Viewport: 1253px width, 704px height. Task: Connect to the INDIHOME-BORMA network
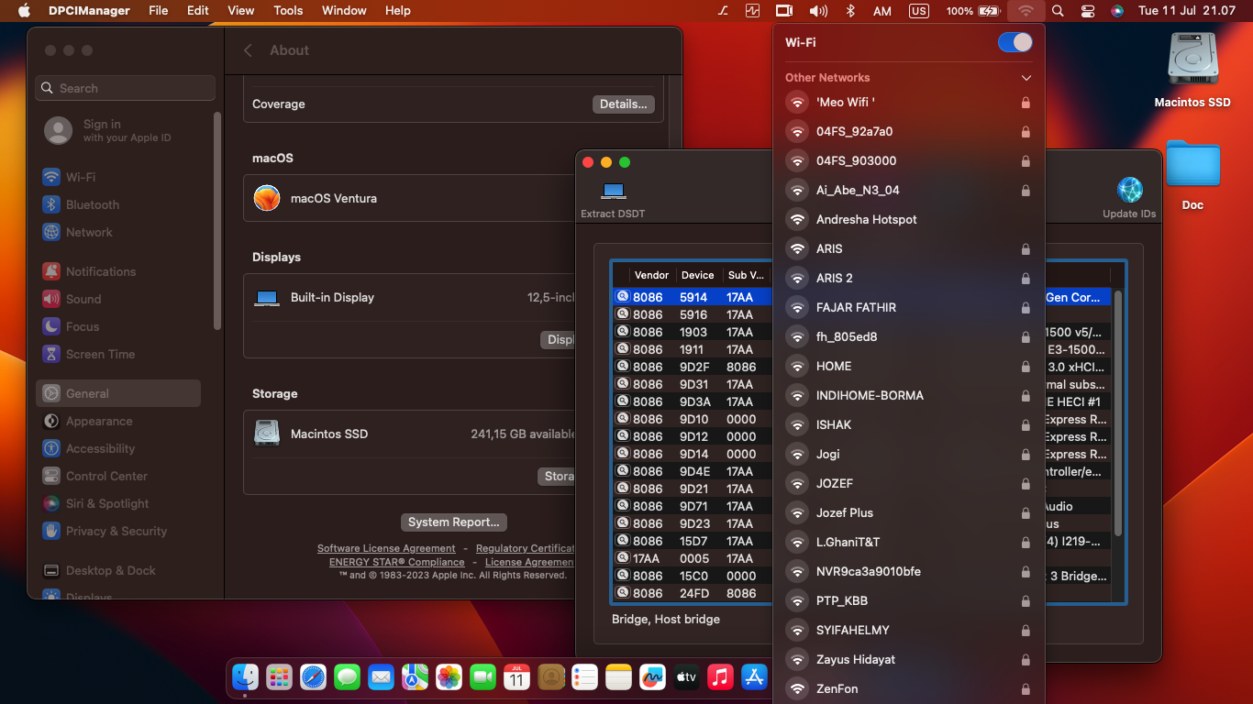point(909,395)
